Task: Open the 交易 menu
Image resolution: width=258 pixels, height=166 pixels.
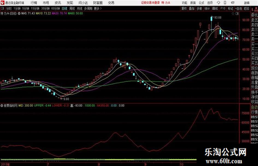Action: [x=111, y=3]
